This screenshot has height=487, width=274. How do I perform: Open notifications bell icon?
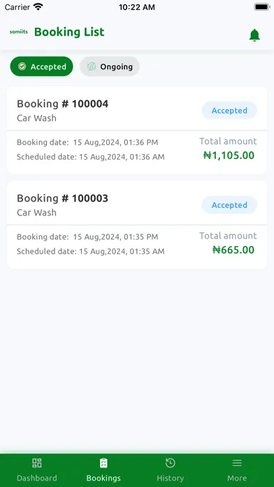[254, 35]
